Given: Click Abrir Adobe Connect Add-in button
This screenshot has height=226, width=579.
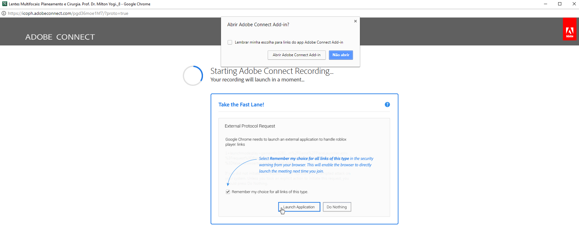Looking at the screenshot, I should tap(297, 55).
